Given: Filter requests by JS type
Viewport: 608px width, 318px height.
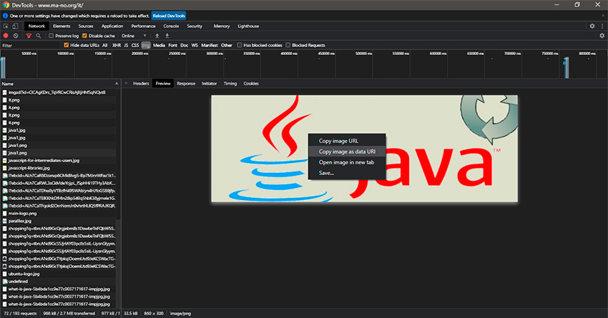Looking at the screenshot, I should 126,45.
